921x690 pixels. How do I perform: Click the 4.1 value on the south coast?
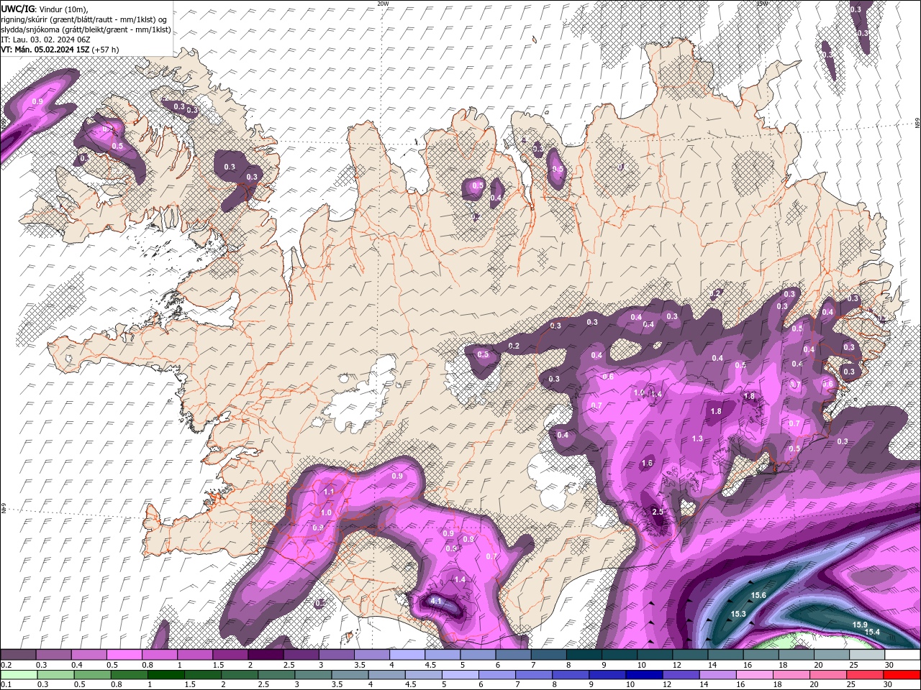[x=436, y=601]
